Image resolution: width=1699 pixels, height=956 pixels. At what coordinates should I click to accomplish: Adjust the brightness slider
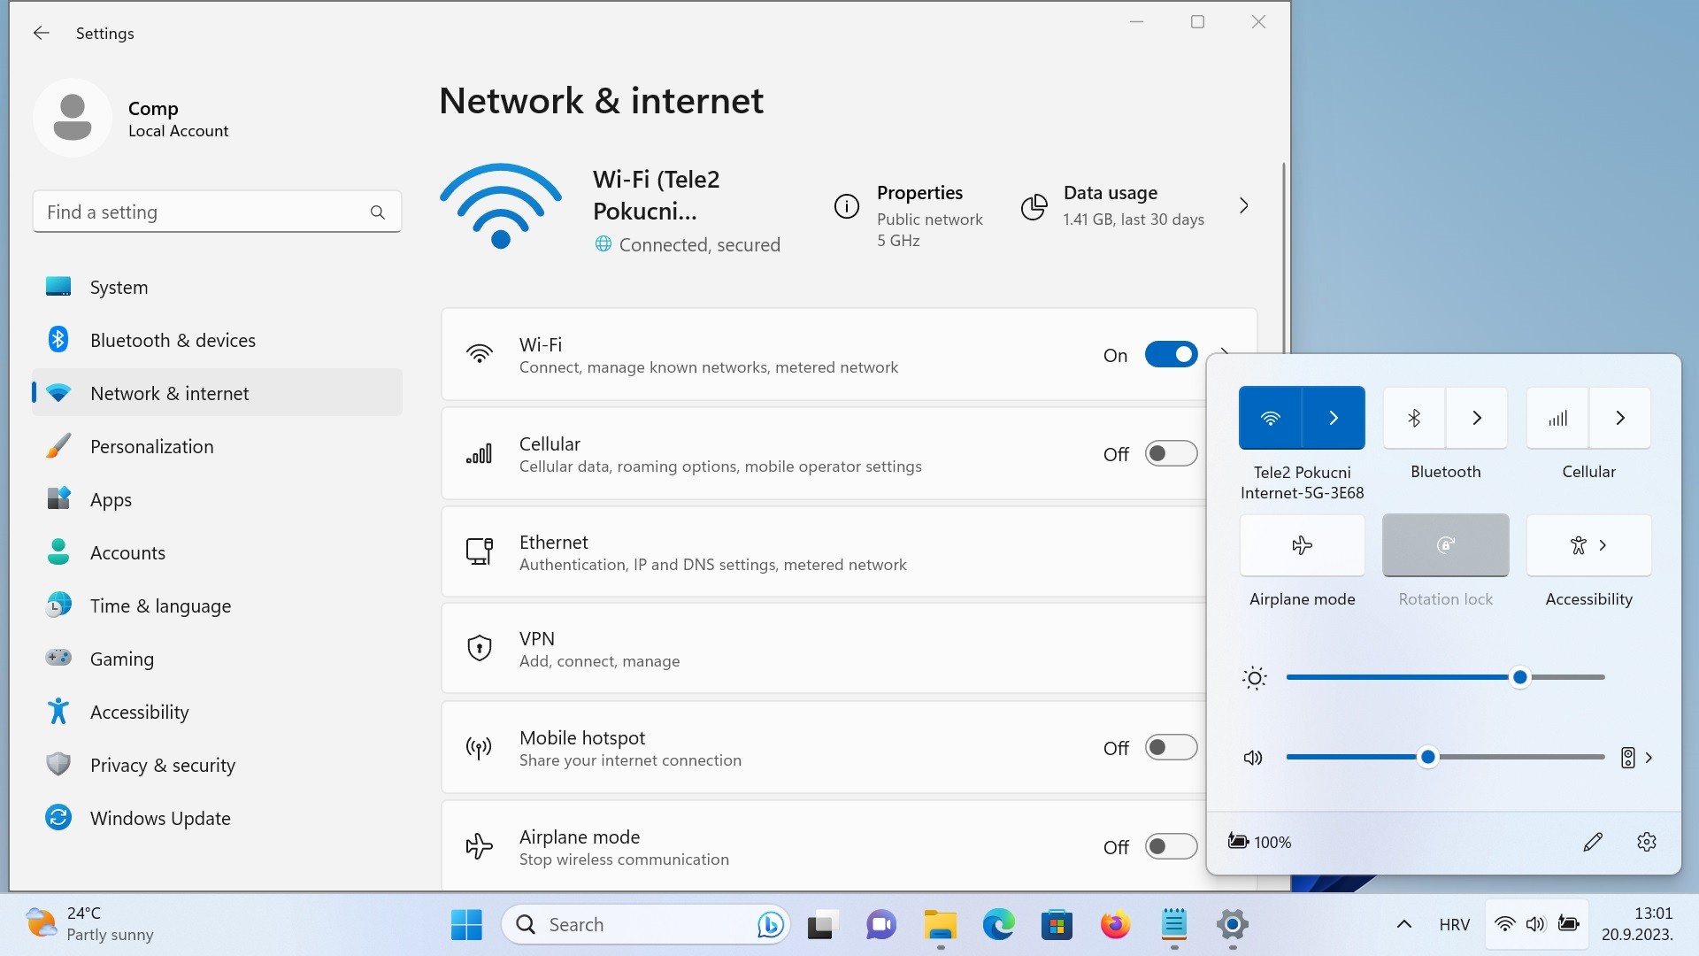[x=1445, y=677]
